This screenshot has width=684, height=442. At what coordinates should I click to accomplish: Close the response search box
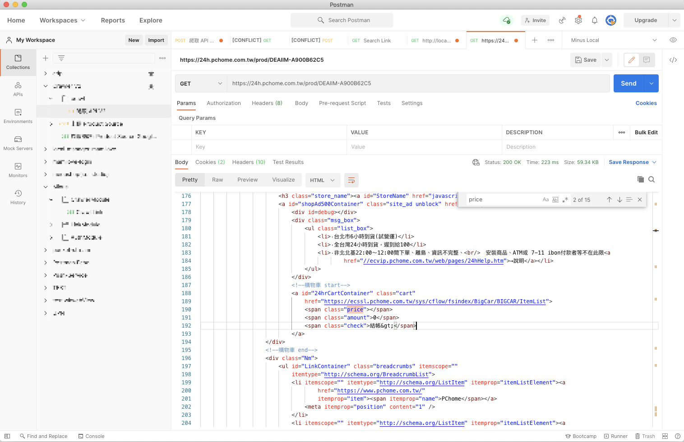(x=640, y=200)
